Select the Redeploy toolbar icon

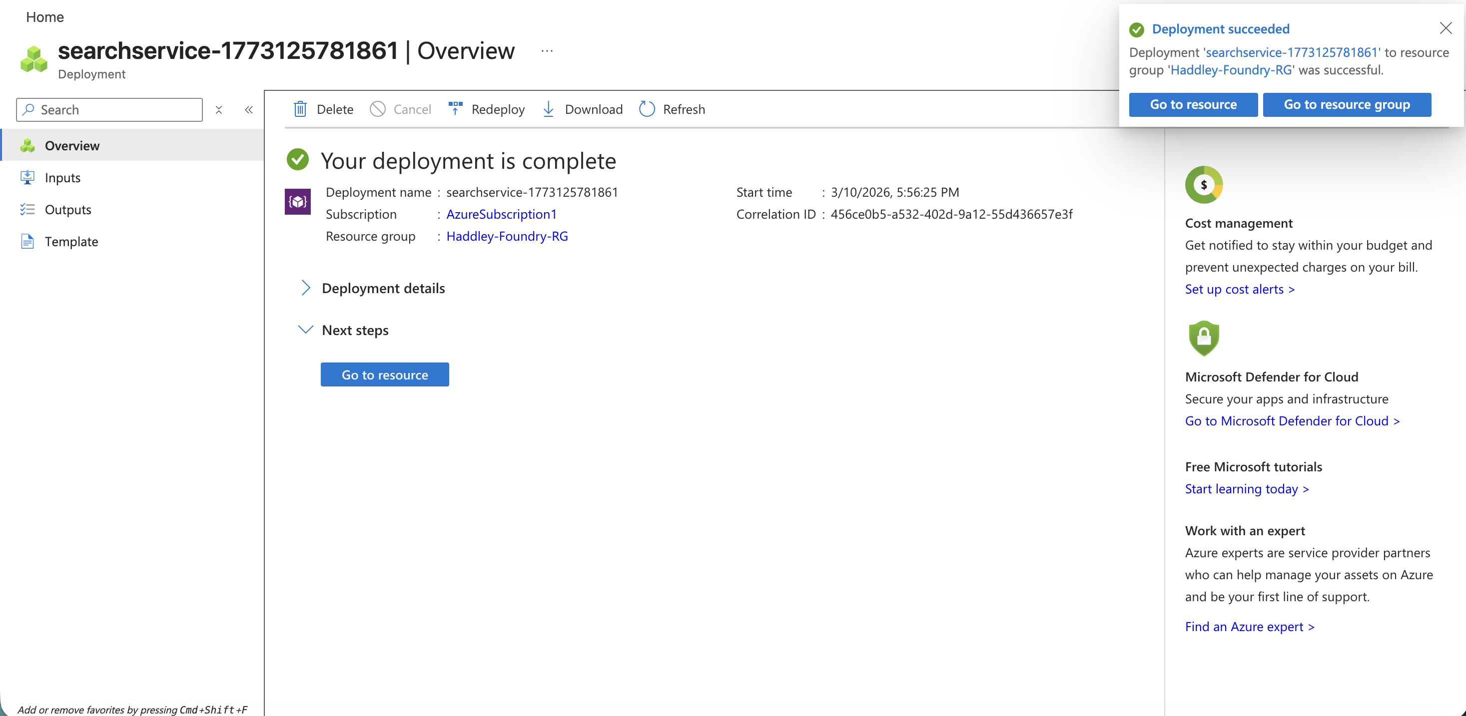[x=455, y=109]
